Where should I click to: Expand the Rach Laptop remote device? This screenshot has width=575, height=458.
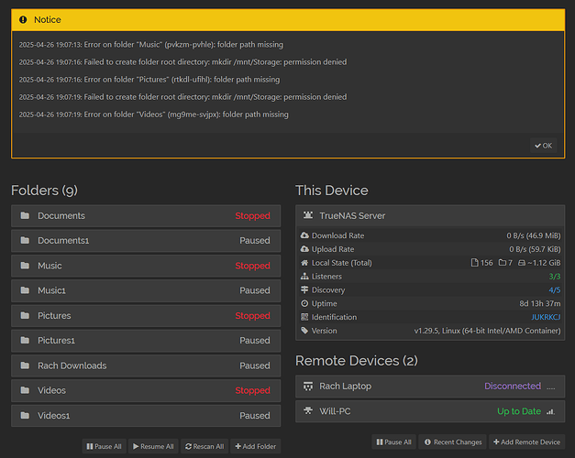430,387
